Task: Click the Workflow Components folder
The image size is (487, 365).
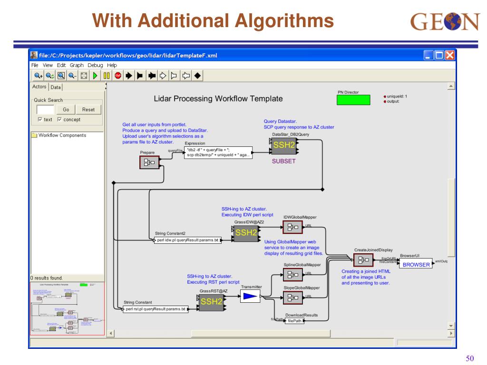Action: [59, 135]
